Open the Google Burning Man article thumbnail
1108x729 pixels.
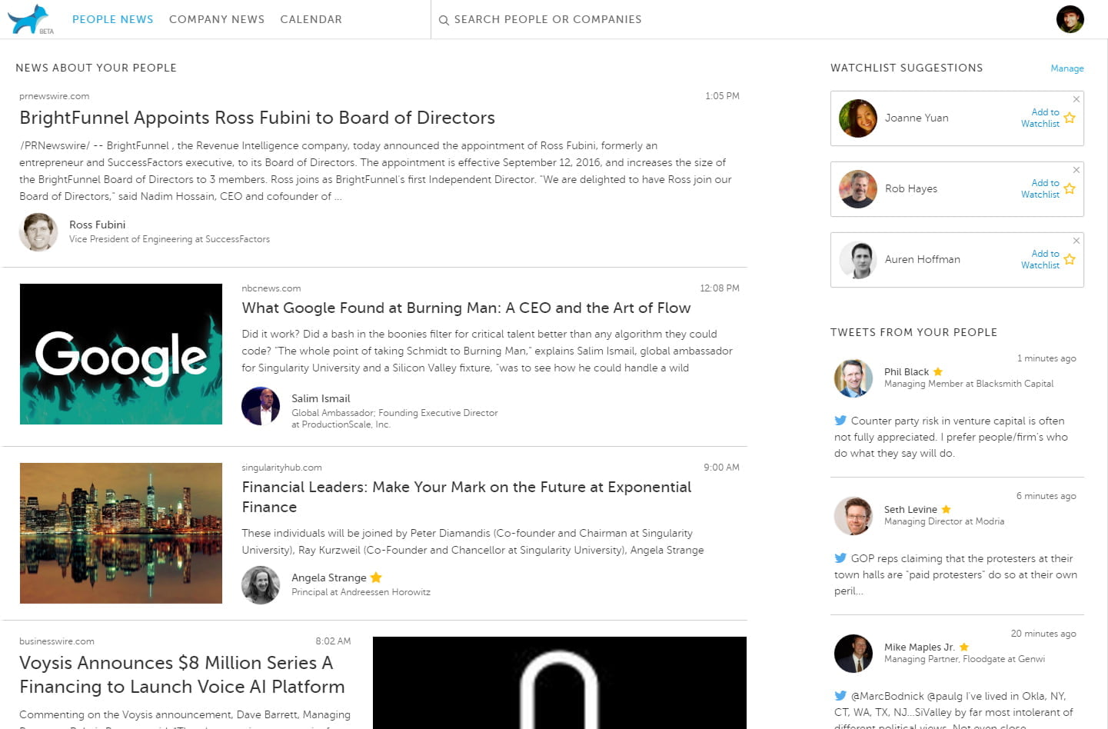121,354
